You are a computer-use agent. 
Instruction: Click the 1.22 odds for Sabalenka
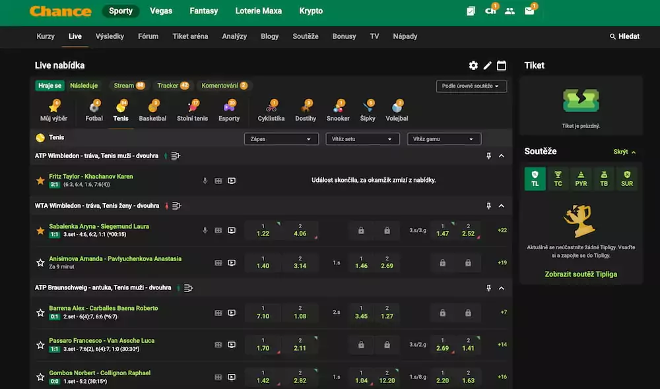[x=263, y=229]
